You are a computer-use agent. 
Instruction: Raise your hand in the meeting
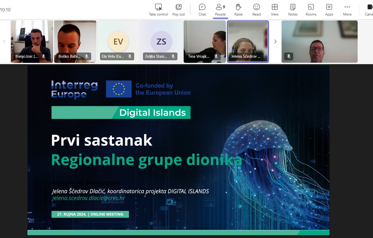tap(238, 10)
